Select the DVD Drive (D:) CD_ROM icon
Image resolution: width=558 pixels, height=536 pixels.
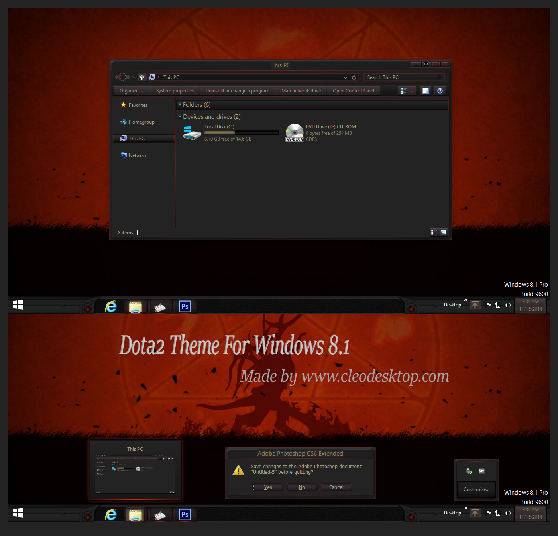coord(295,133)
